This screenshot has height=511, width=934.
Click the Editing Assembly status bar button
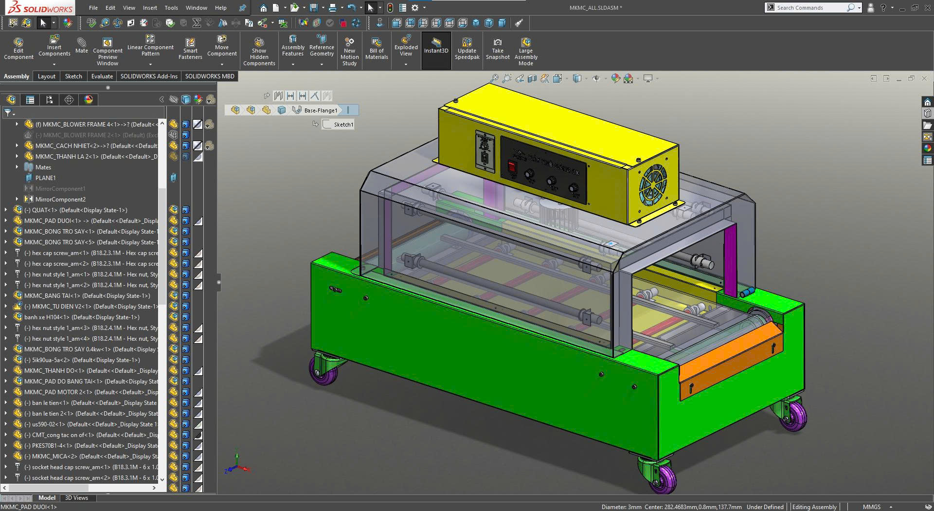(814, 507)
